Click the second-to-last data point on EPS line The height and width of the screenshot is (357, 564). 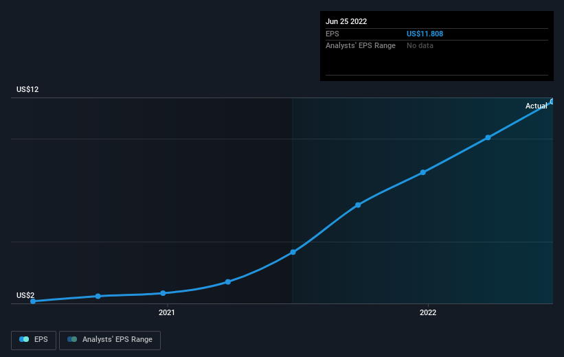click(x=488, y=138)
